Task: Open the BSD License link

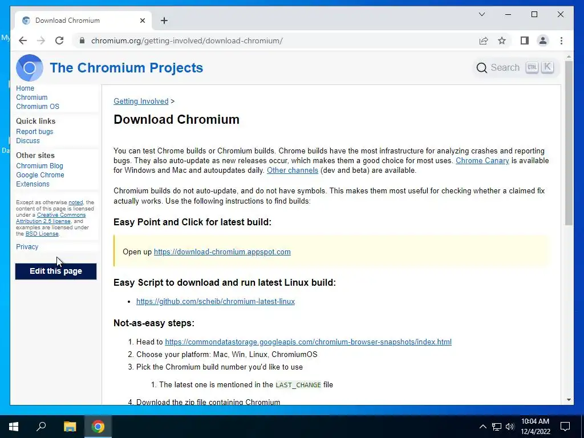Action: (x=42, y=234)
